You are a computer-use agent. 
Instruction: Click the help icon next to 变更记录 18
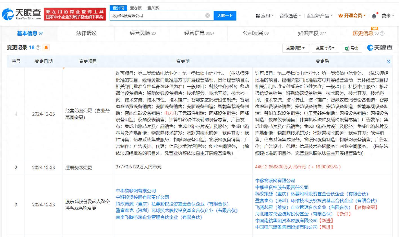[38, 48]
